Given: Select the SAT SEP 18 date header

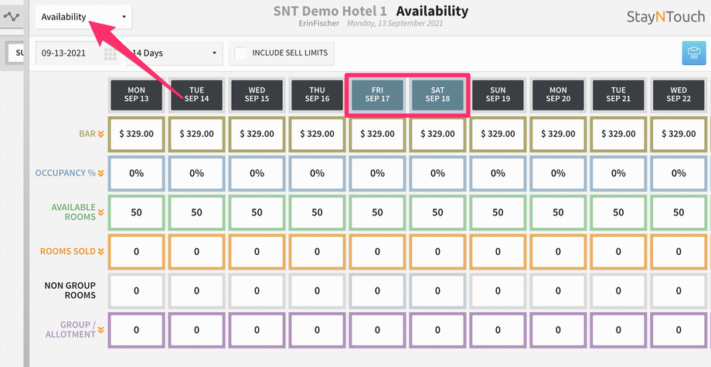Looking at the screenshot, I should [x=437, y=95].
